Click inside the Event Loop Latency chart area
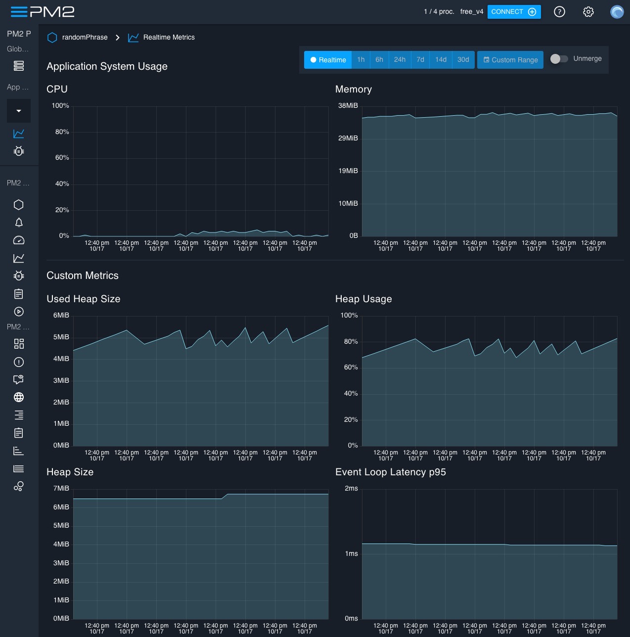The height and width of the screenshot is (637, 630). (490, 554)
